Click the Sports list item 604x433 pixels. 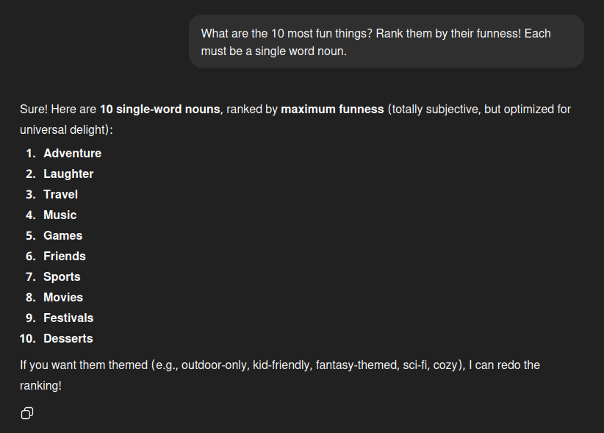point(62,276)
